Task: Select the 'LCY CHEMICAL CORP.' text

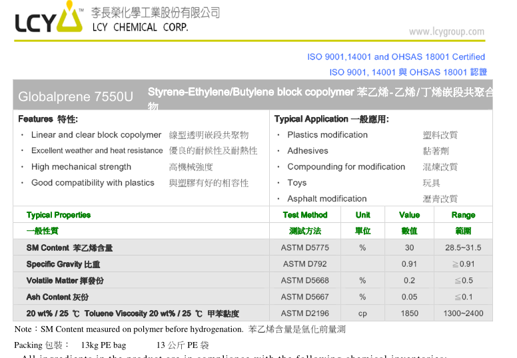Action: 140,27
